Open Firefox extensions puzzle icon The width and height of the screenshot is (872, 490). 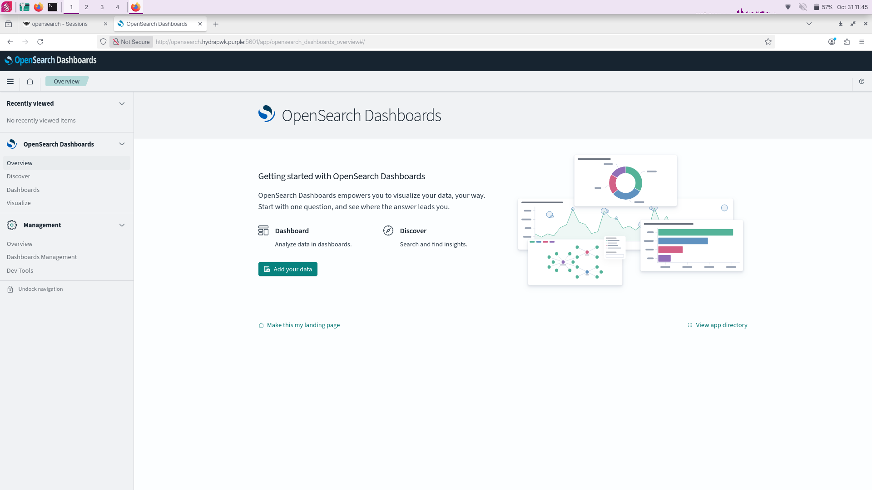pyautogui.click(x=847, y=42)
